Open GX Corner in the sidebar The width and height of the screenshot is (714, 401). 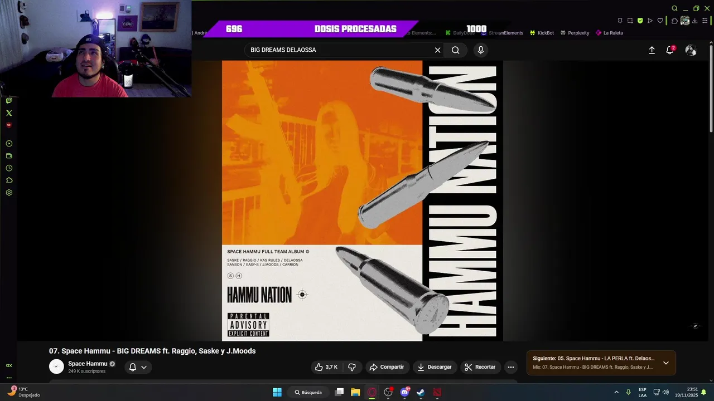9,365
